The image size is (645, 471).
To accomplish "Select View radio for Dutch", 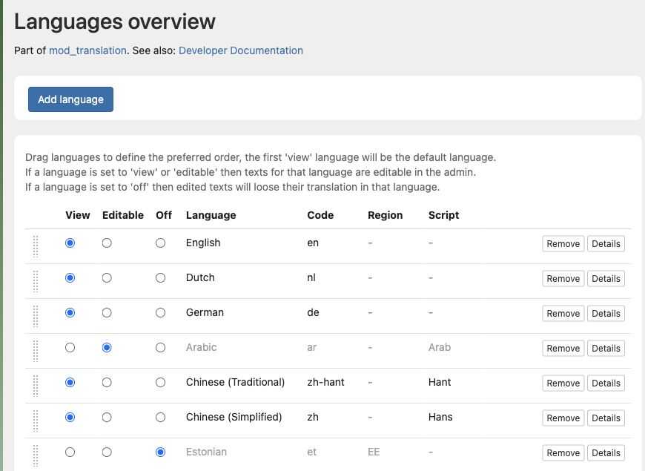I will click(x=70, y=278).
